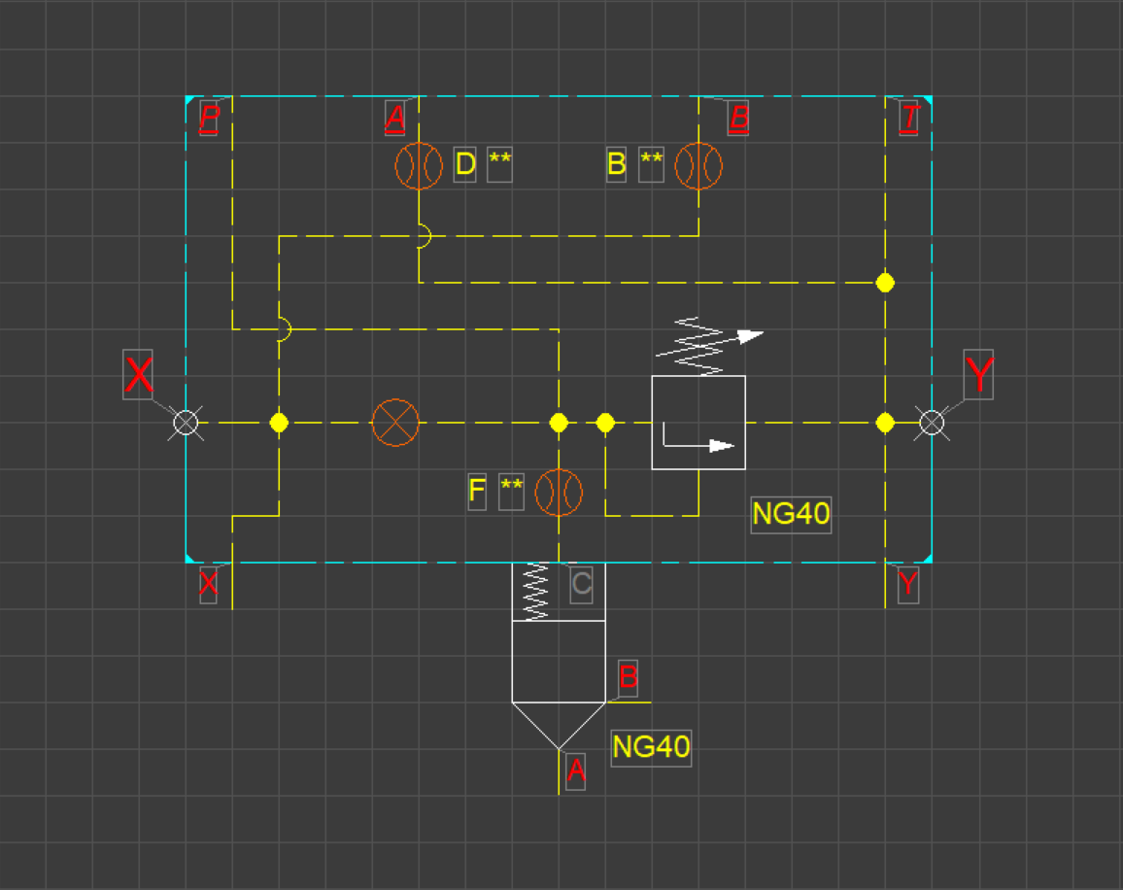Screen dimensions: 1123x890
Task: Select the gray C label on cartridge
Action: tap(582, 584)
